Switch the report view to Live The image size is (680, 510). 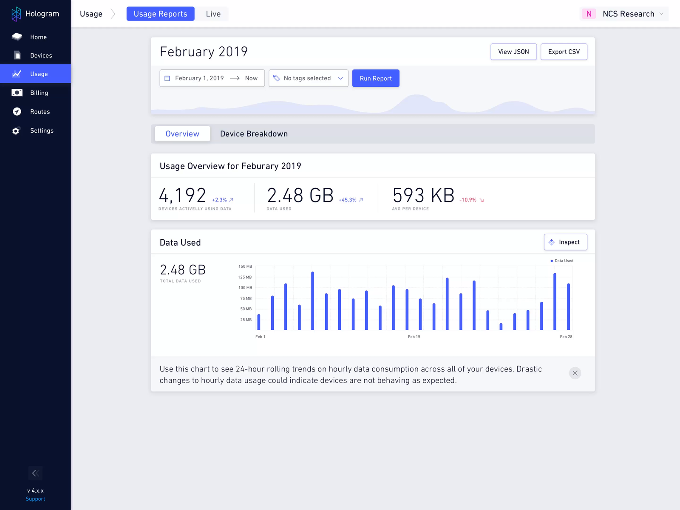212,14
